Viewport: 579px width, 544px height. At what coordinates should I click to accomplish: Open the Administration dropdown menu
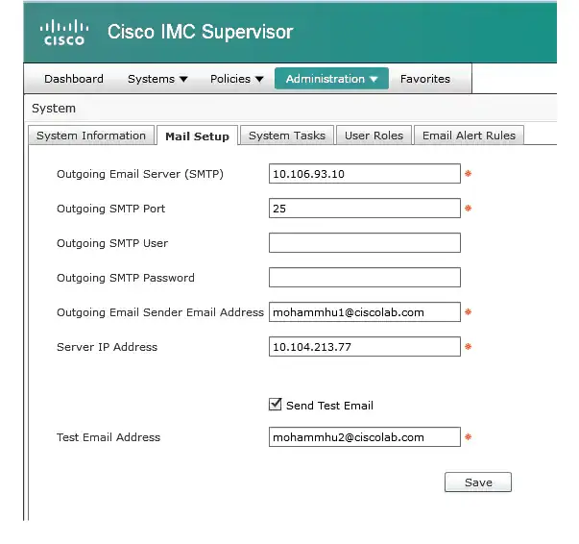331,79
